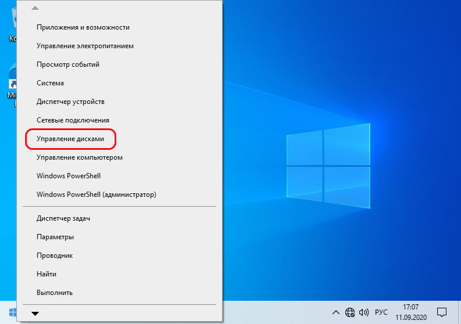Select Проводник in the menu

(119, 255)
